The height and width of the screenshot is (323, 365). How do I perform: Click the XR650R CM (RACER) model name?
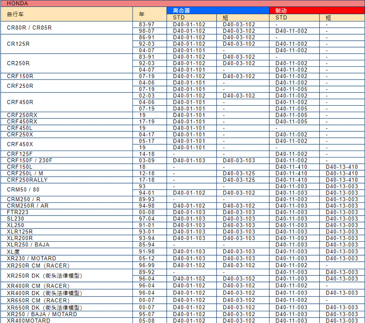click(x=38, y=301)
